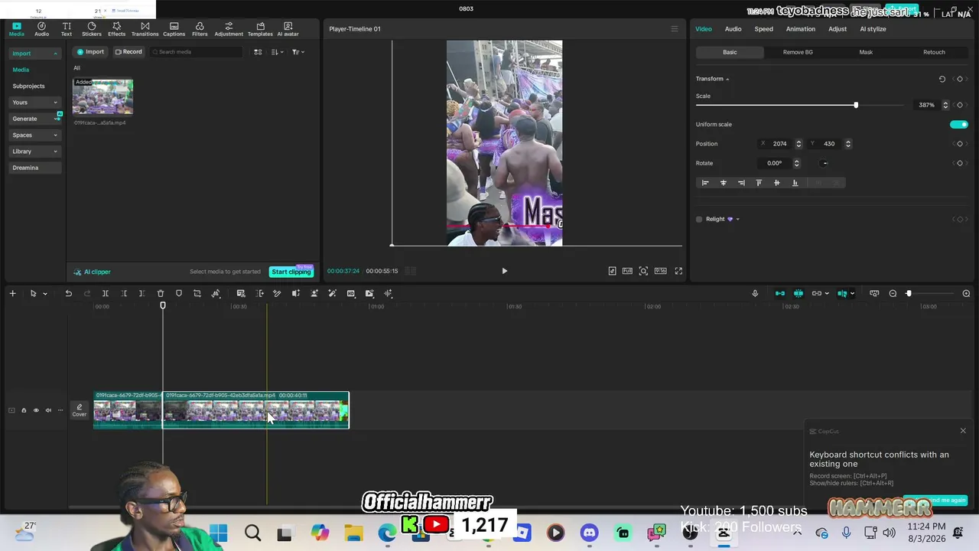Click the fullscreen preview icon
Image resolution: width=979 pixels, height=551 pixels.
[678, 271]
